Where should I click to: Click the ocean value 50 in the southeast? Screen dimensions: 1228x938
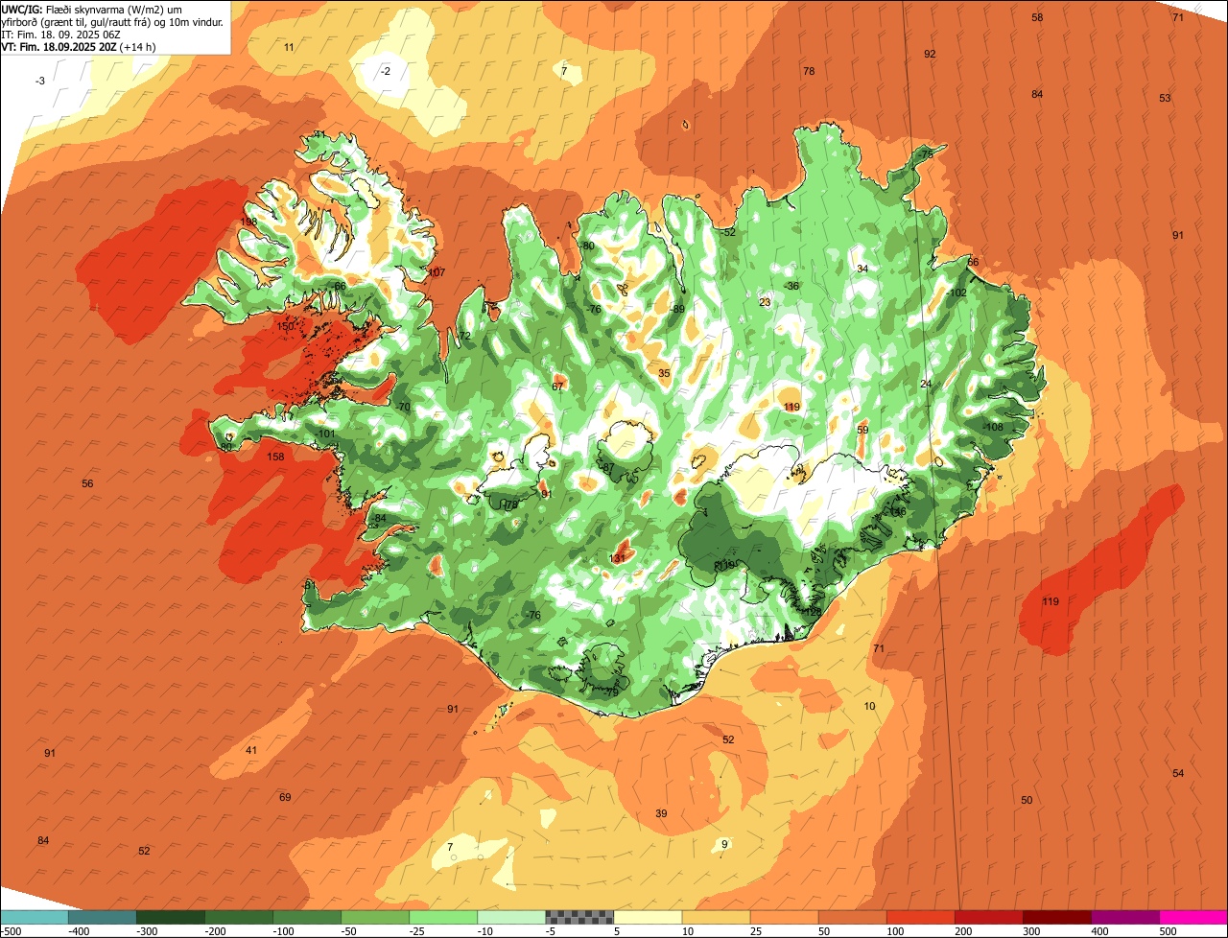[x=1027, y=800]
